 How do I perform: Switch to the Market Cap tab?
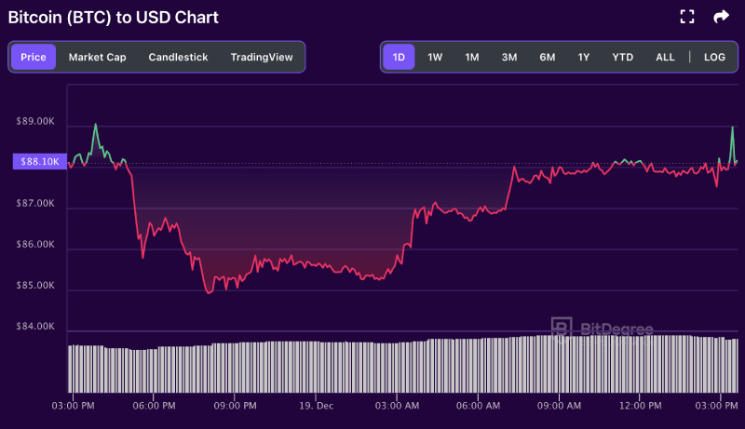(98, 57)
